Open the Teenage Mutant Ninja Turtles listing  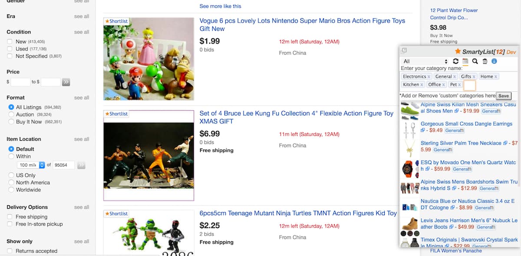tap(298, 213)
